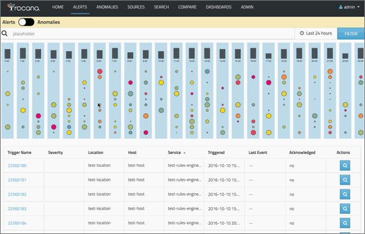The width and height of the screenshot is (365, 234).
Task: Click the 'no' acknowledged cell in row 22560180
Action: coord(291,166)
